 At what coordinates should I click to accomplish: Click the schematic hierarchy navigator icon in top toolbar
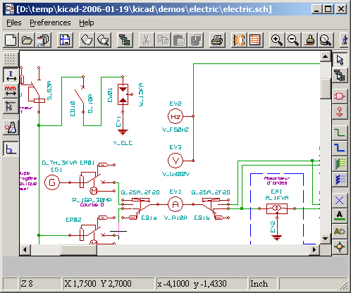coord(125,40)
